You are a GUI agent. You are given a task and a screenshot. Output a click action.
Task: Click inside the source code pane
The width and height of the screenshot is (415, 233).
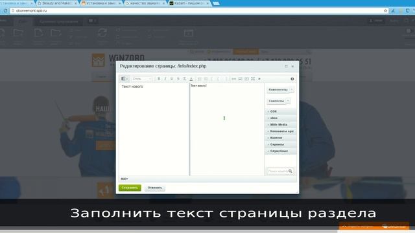[227, 129]
